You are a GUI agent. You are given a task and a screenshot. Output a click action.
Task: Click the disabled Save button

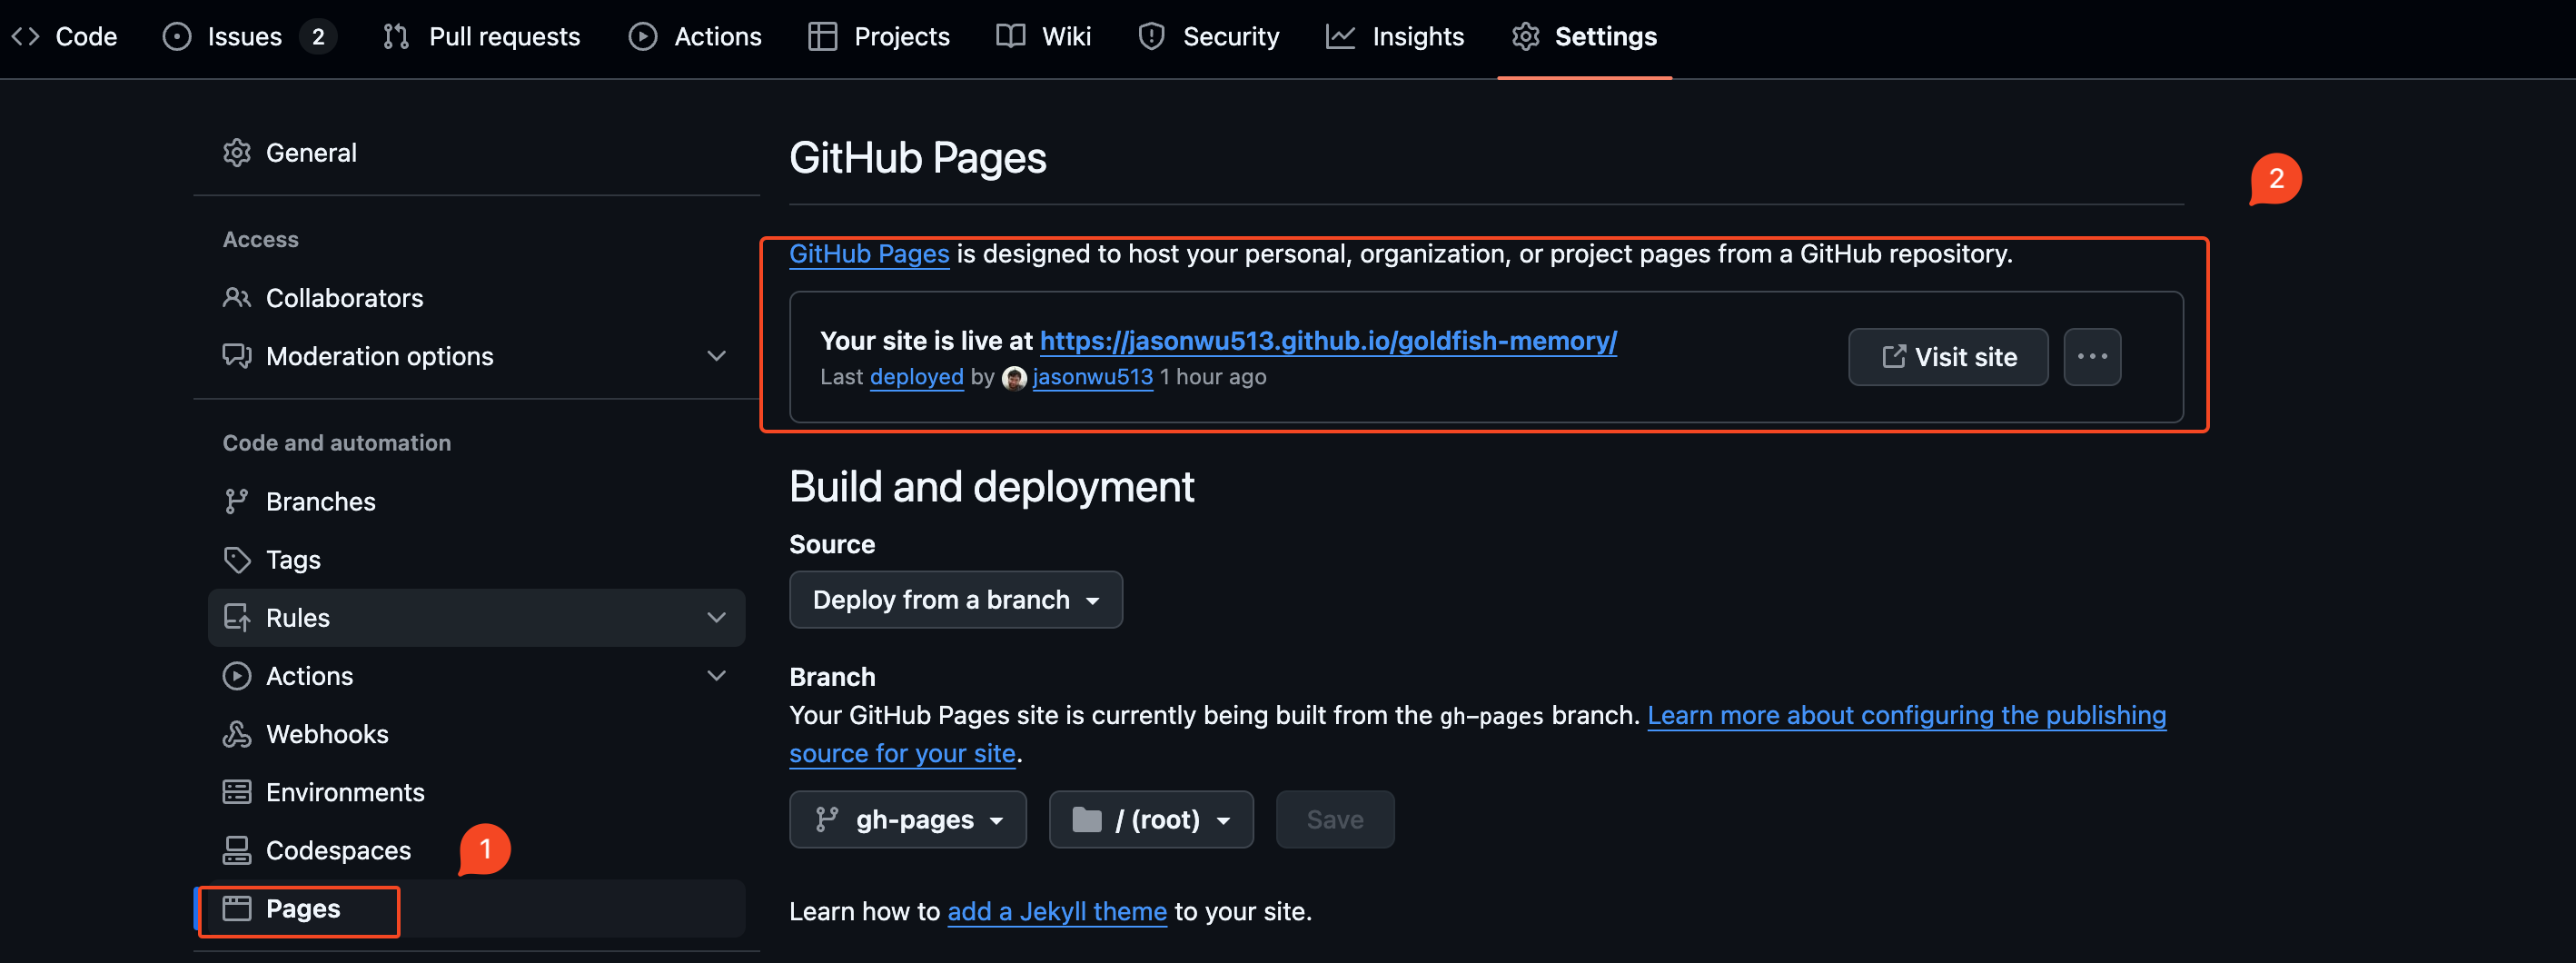(x=1334, y=820)
